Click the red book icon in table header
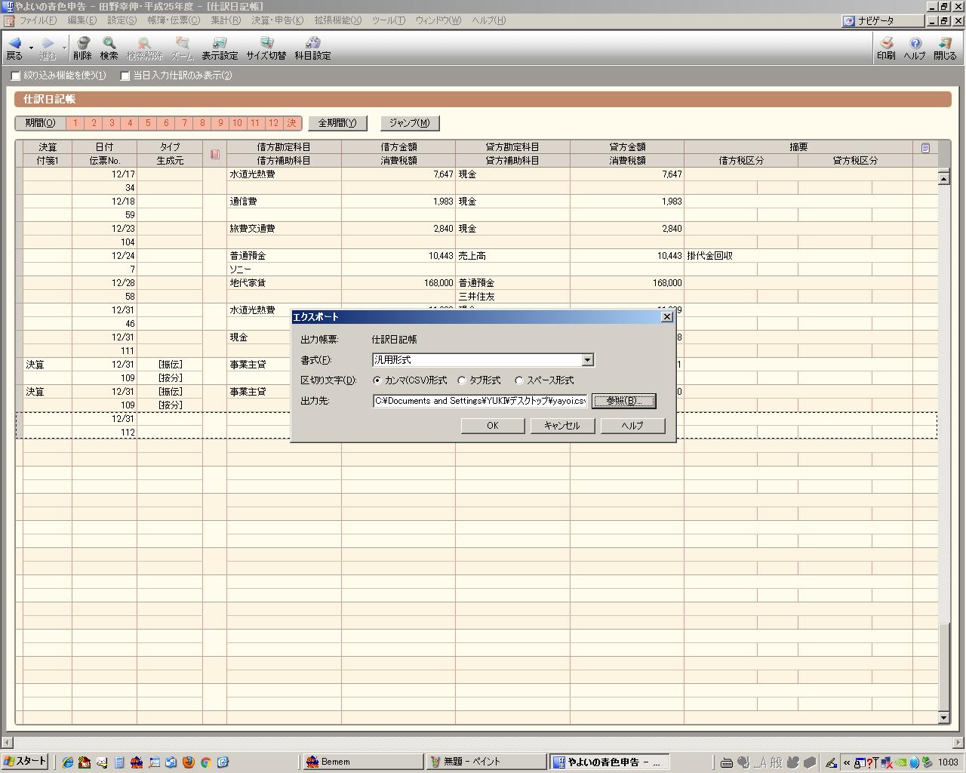Viewport: 966px width, 773px height. (x=214, y=154)
